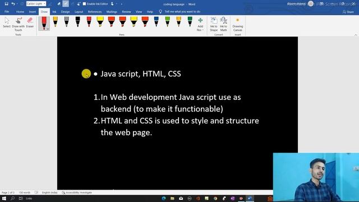Switch to the Insert ribbon tab
This screenshot has width=359, height=202.
coord(33,12)
